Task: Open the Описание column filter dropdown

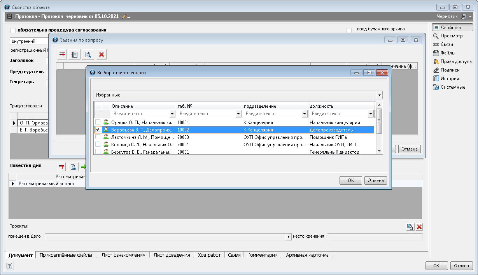Action: click(172, 114)
